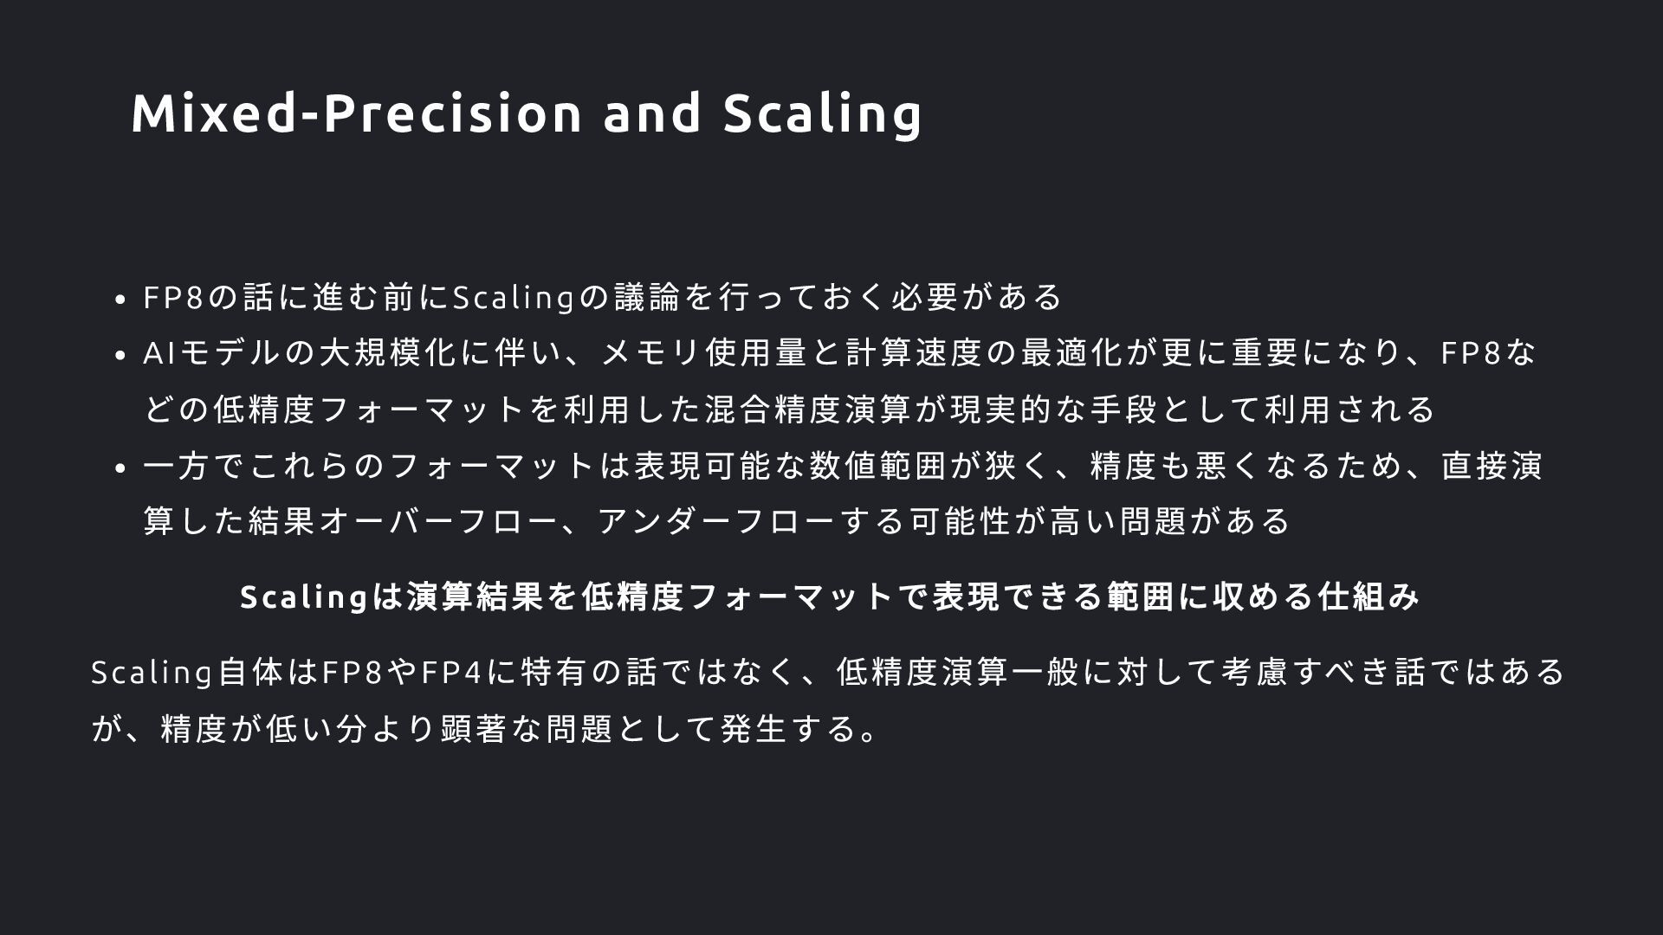The image size is (1663, 935).
Task: Select the second bullet point marker before AIモデル
Action: (120, 355)
